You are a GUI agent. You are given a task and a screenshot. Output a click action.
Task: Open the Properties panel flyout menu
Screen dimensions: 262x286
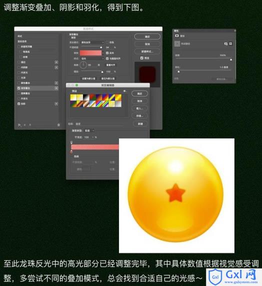pyautogui.click(x=234, y=30)
